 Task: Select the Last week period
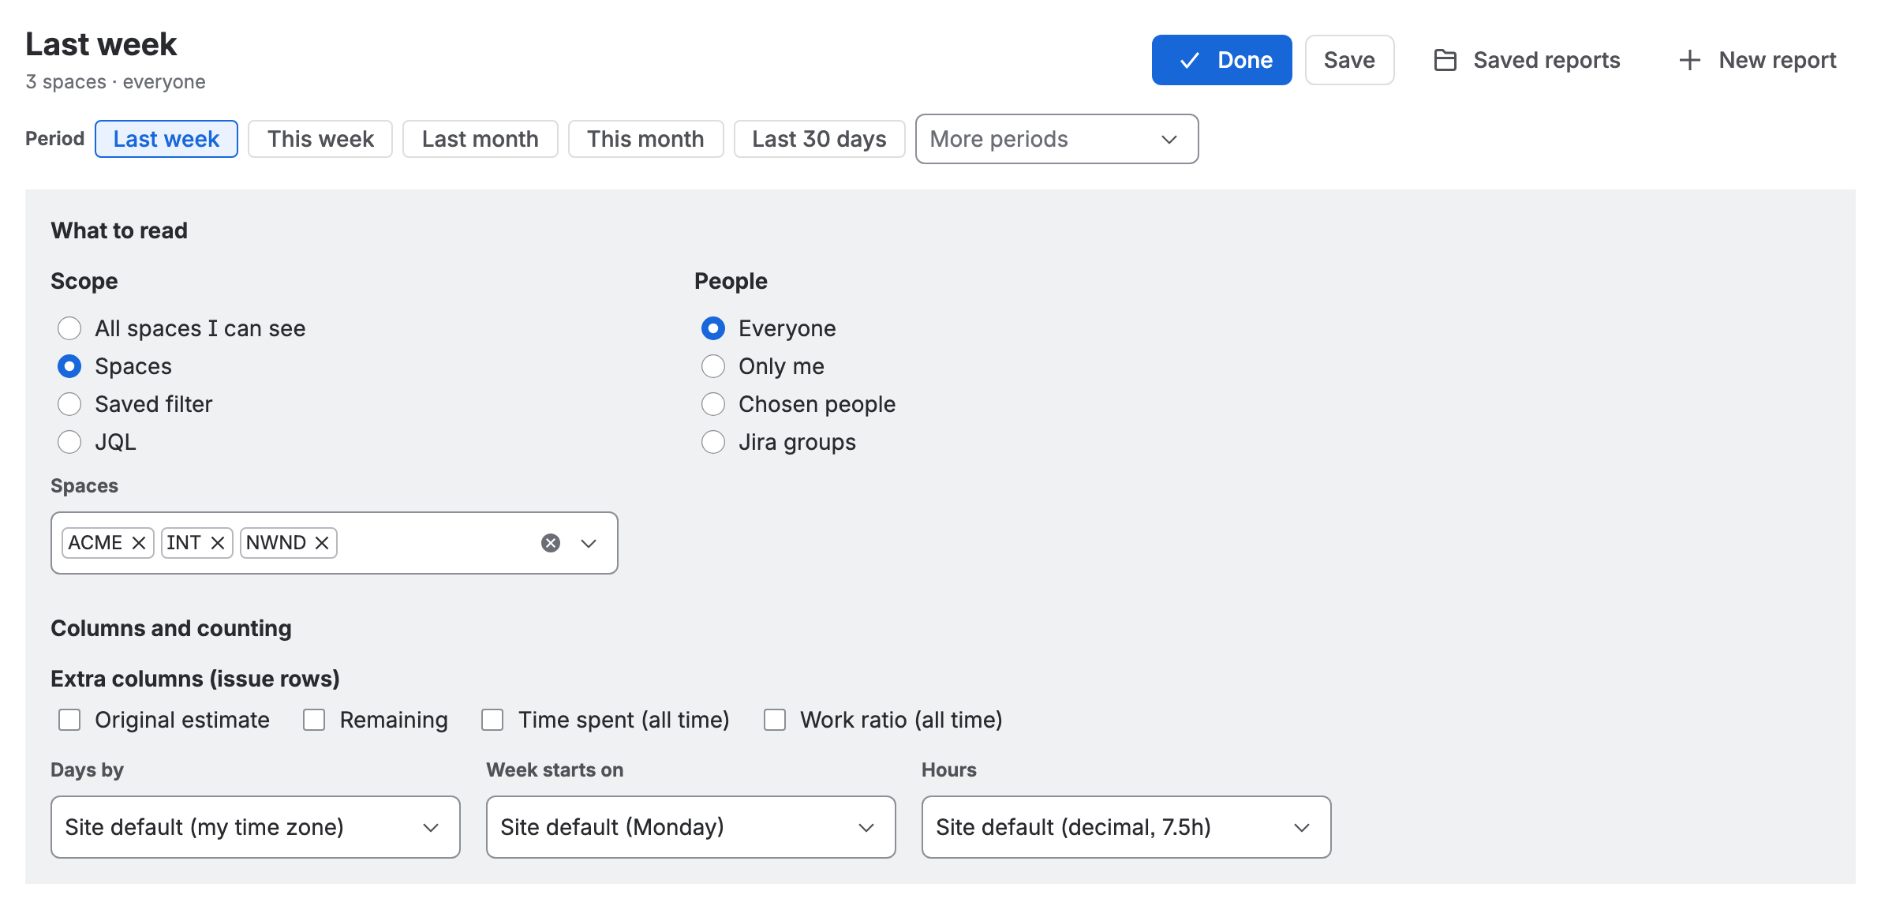point(166,139)
